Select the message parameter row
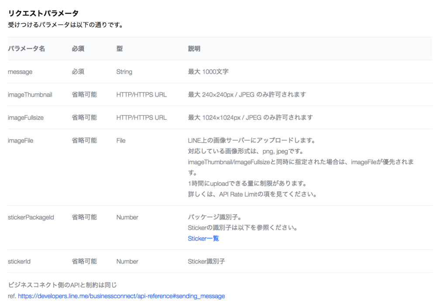This screenshot has height=303, width=447. point(20,72)
